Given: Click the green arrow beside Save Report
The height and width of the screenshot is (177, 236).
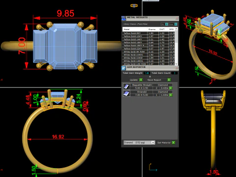Looking at the screenshot, I should (x=169, y=80).
